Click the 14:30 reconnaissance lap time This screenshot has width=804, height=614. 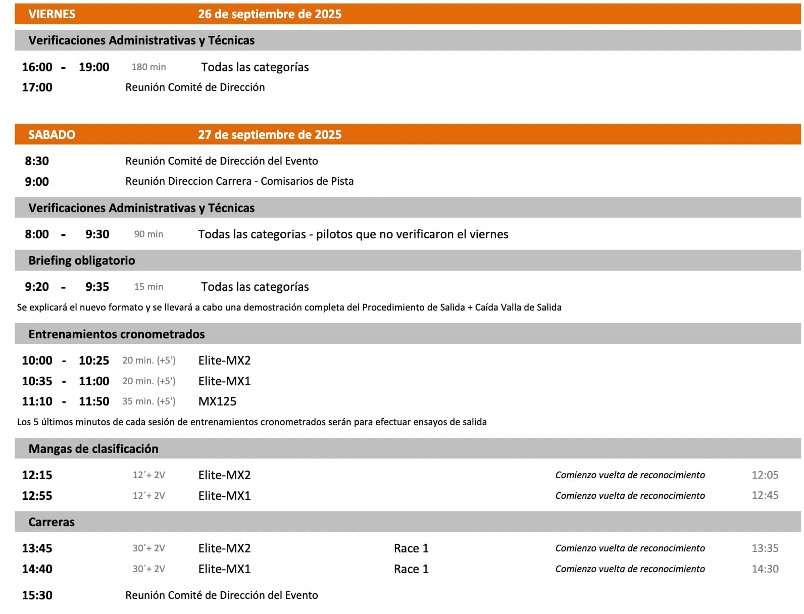[765, 569]
